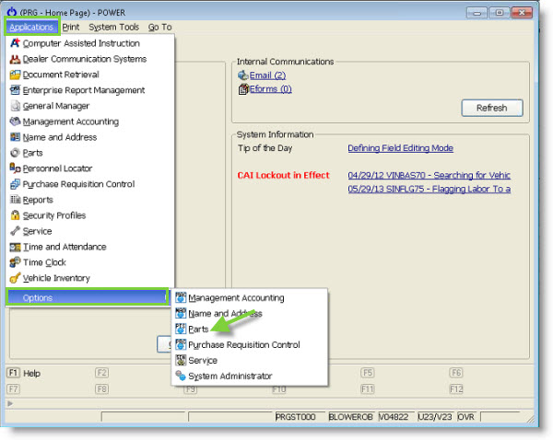Image resolution: width=553 pixels, height=440 pixels.
Task: Click the Email globe icon
Action: [243, 75]
